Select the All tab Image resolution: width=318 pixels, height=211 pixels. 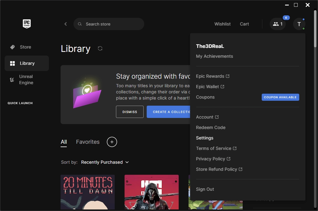point(64,142)
